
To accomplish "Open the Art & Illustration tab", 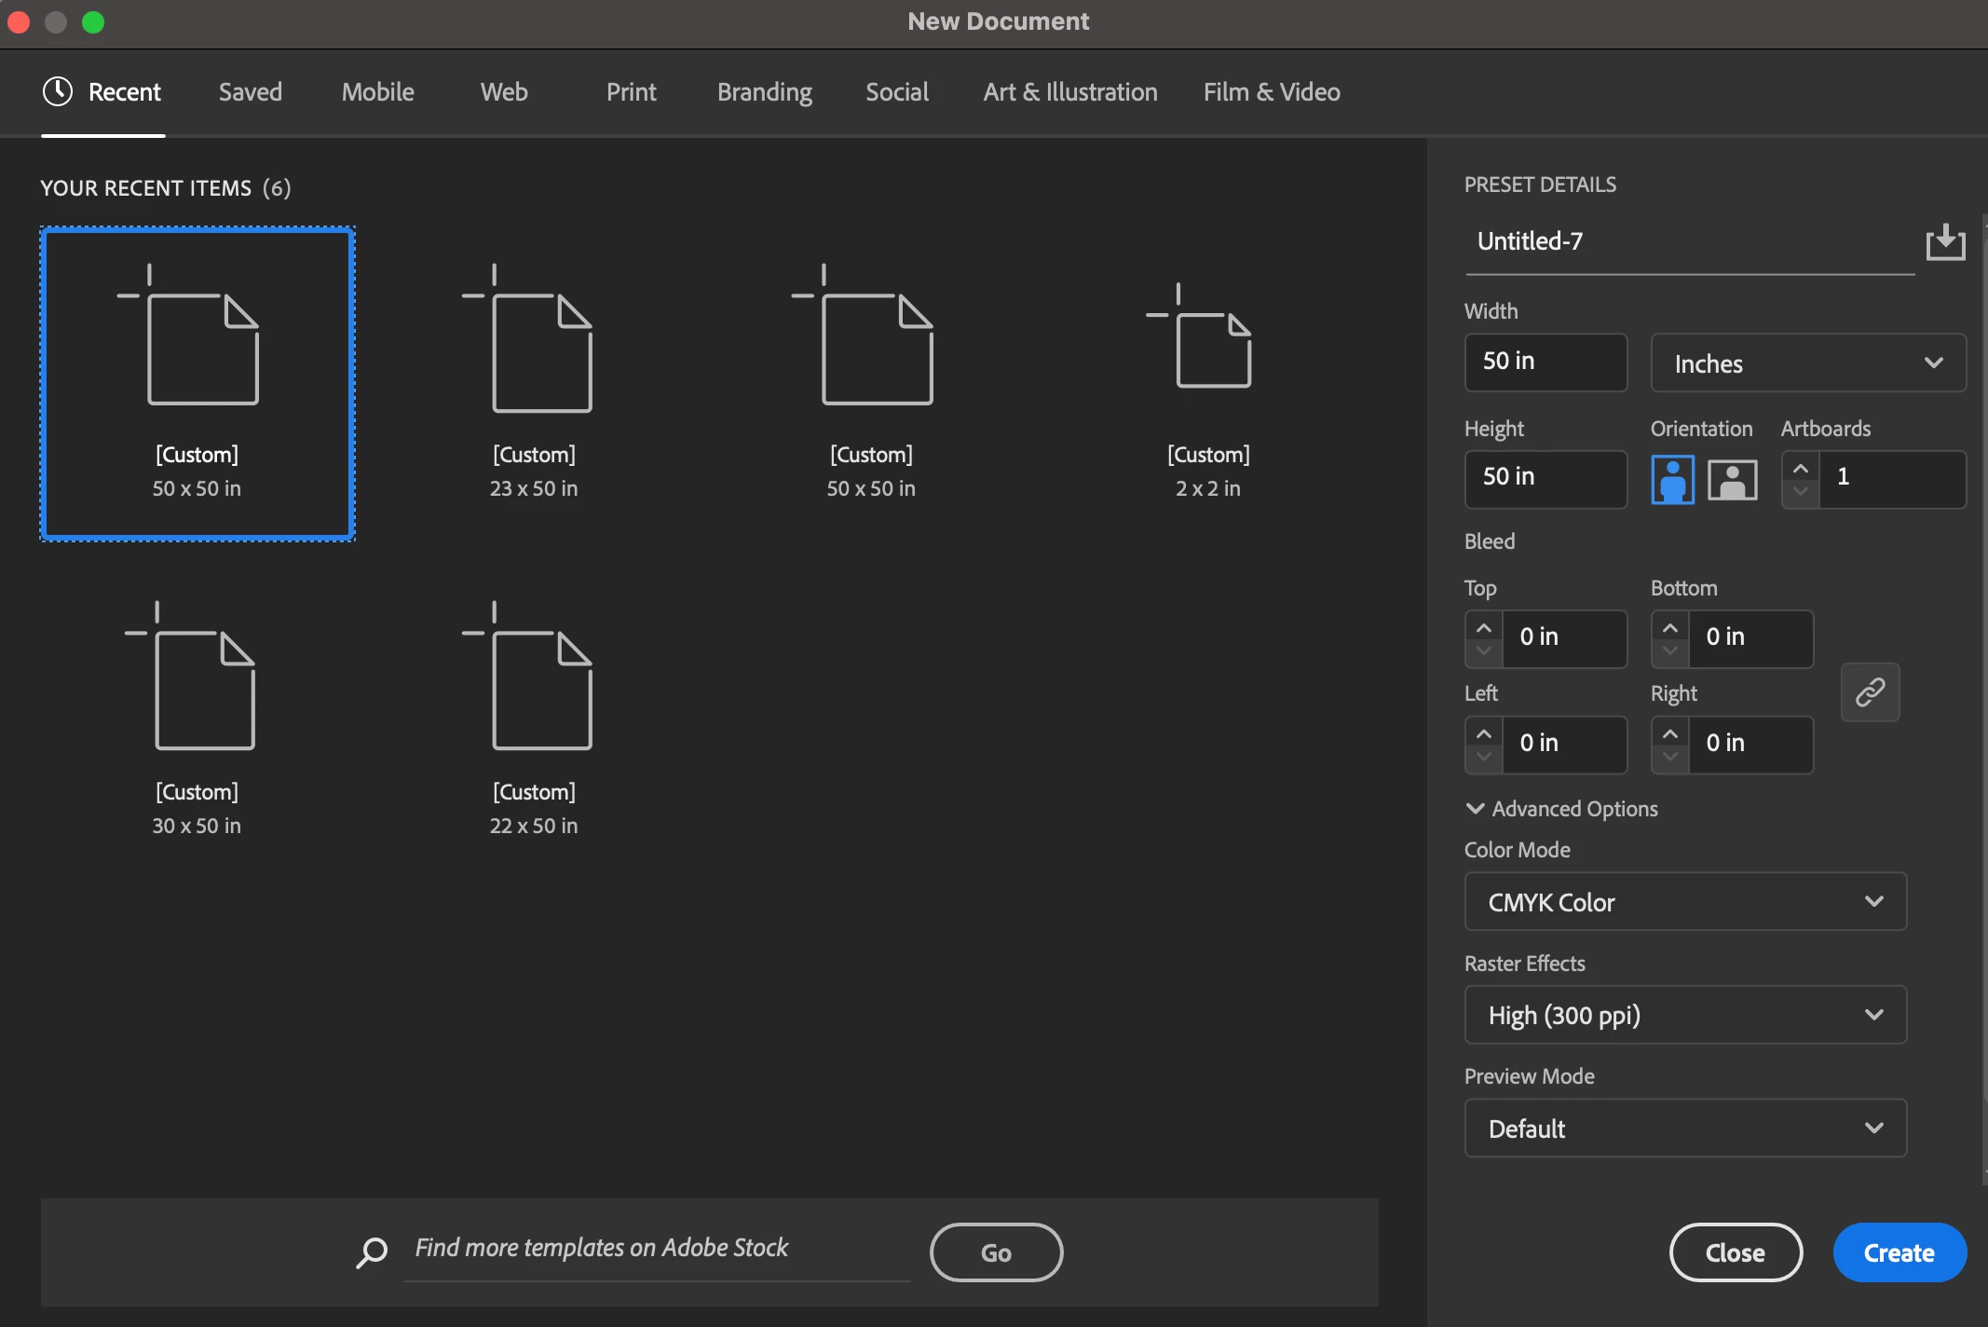I will click(x=1069, y=91).
